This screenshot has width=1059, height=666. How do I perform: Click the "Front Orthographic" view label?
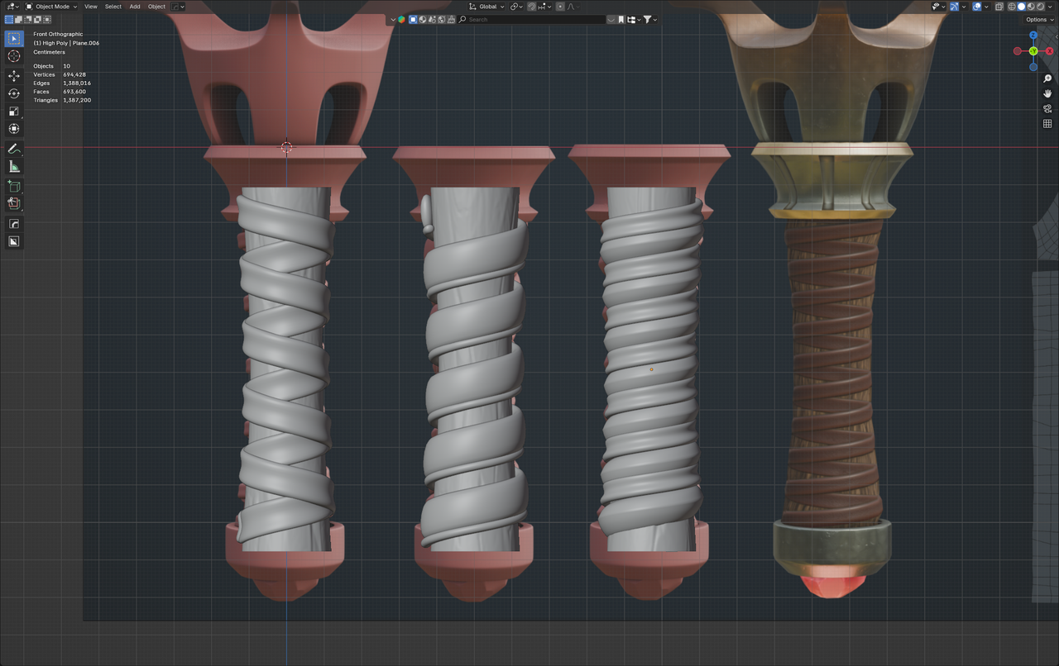58,34
